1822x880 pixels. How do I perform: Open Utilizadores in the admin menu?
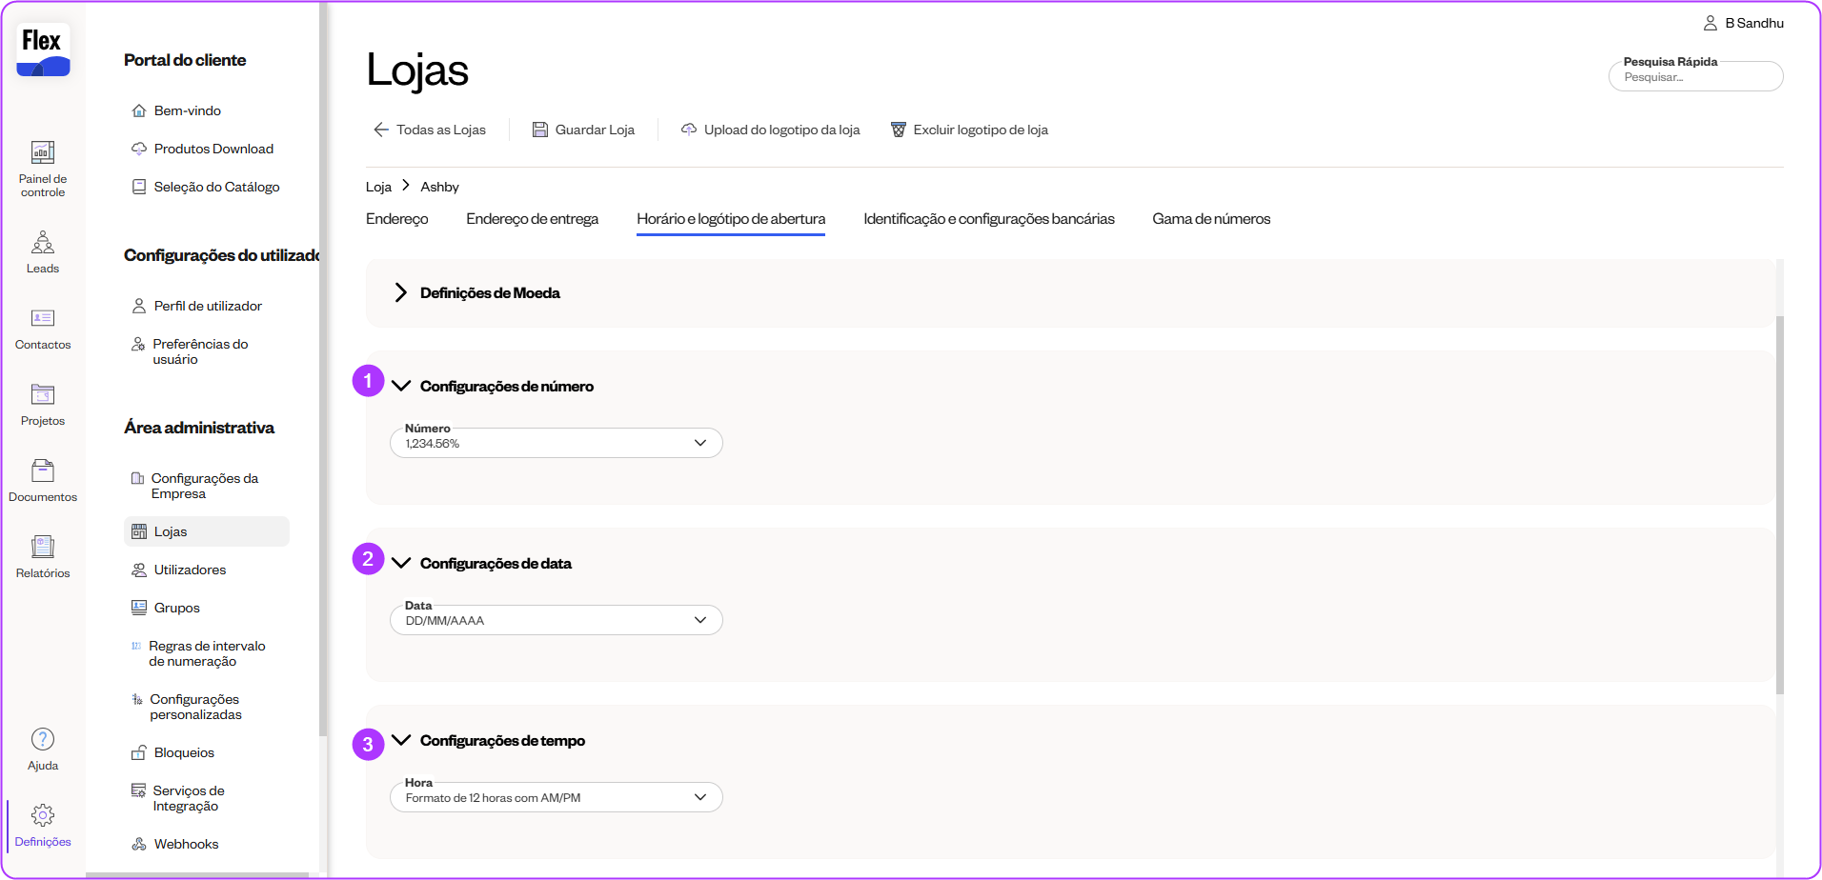190,570
